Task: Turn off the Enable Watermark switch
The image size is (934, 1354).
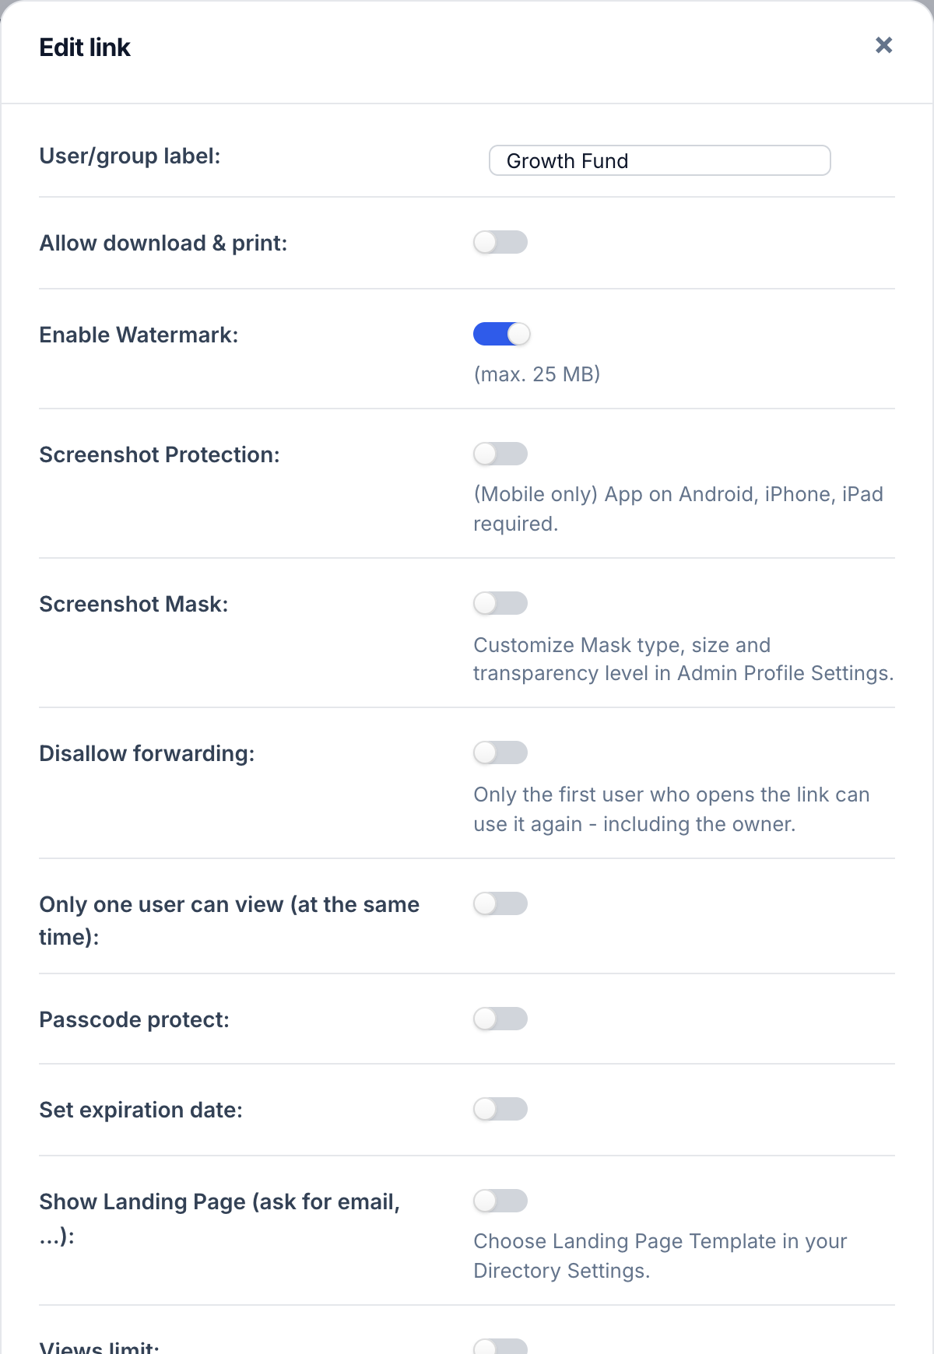Action: [x=501, y=334]
